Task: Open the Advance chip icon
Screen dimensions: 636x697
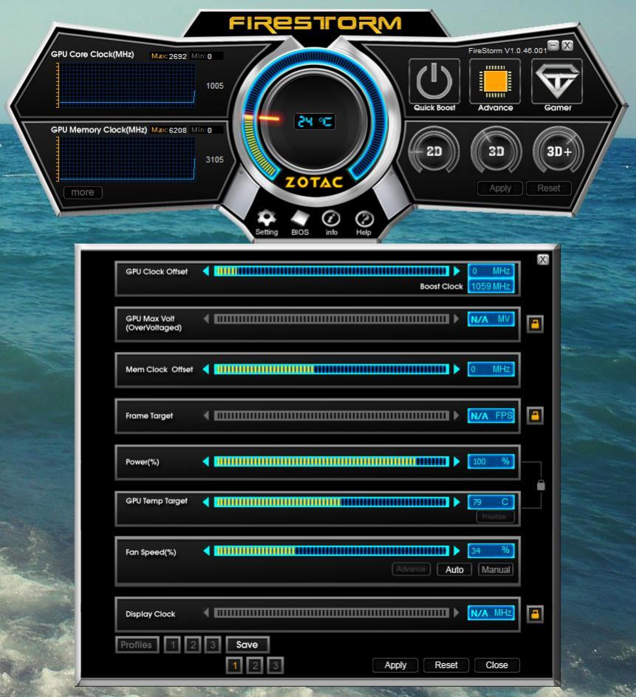Action: click(495, 81)
